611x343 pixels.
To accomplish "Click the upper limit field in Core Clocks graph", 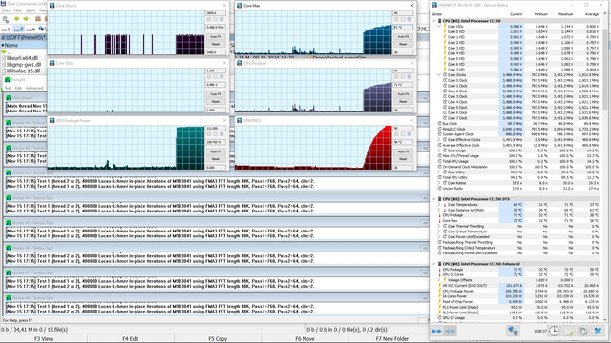I will [x=216, y=12].
